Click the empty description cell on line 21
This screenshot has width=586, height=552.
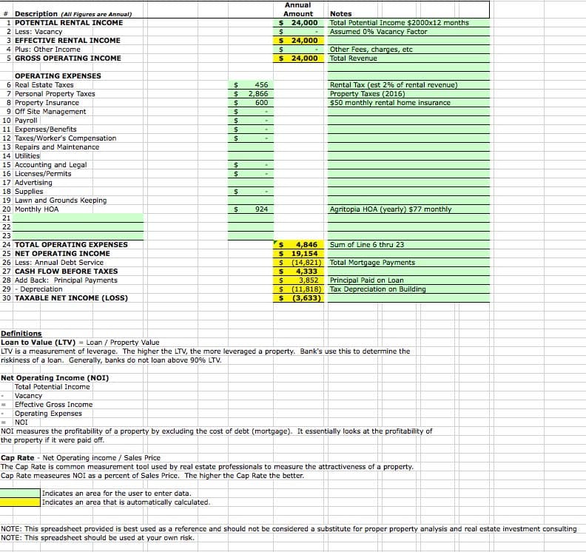pyautogui.click(x=78, y=218)
